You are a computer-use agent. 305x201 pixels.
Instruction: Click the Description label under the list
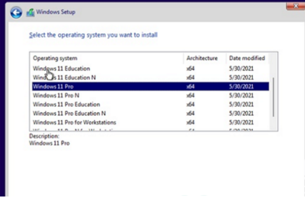coord(44,136)
